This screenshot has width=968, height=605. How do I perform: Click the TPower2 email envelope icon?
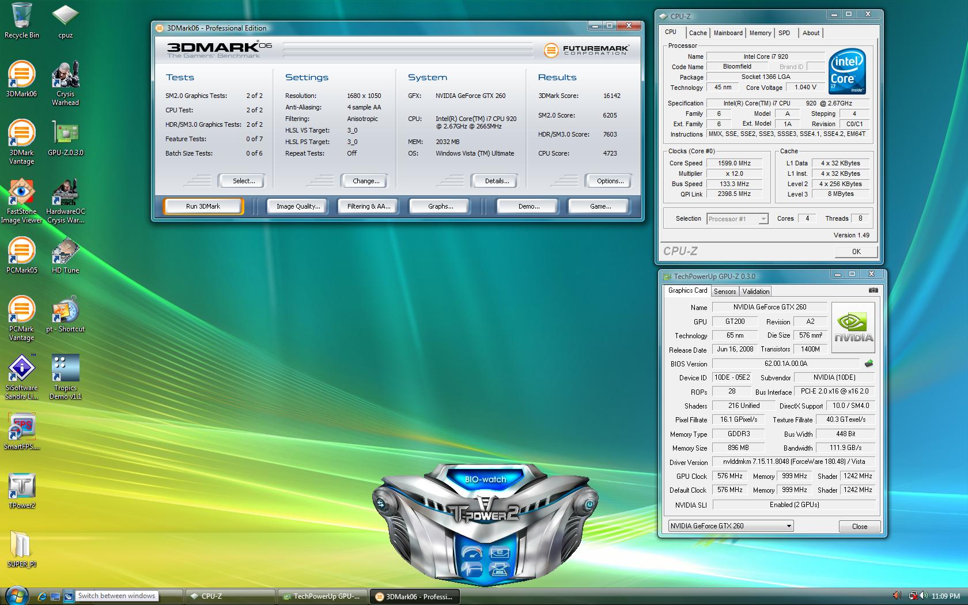point(499,553)
